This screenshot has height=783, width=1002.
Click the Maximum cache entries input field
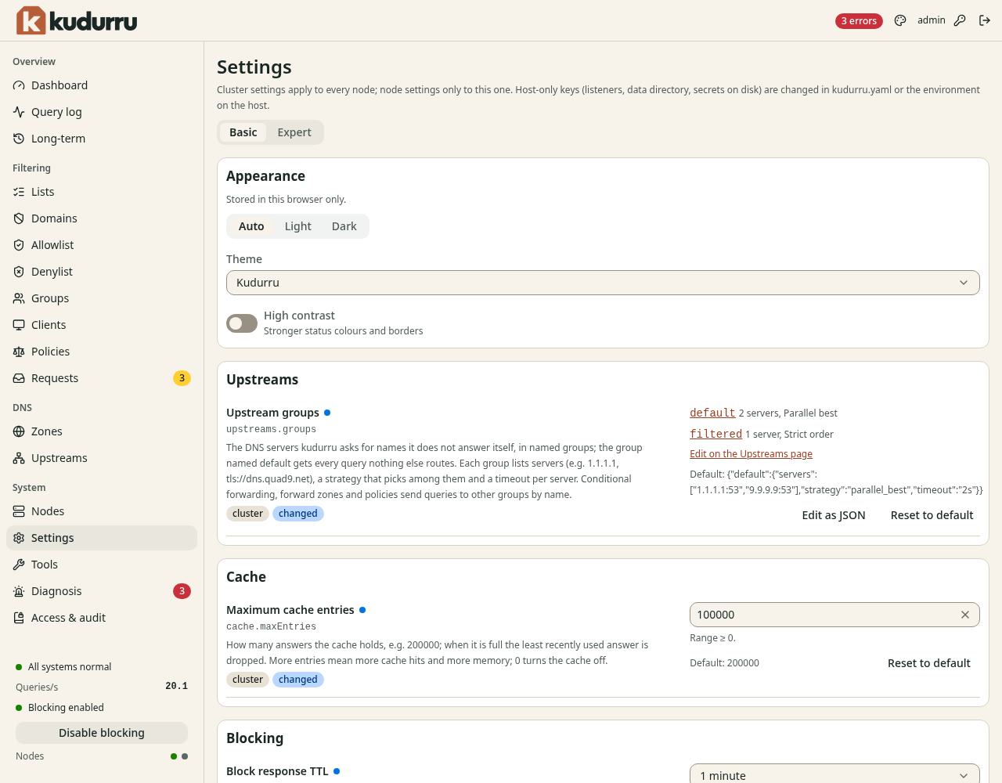(834, 615)
